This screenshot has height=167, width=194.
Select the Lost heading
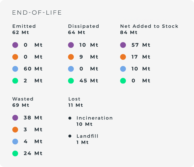pyautogui.click(x=74, y=99)
